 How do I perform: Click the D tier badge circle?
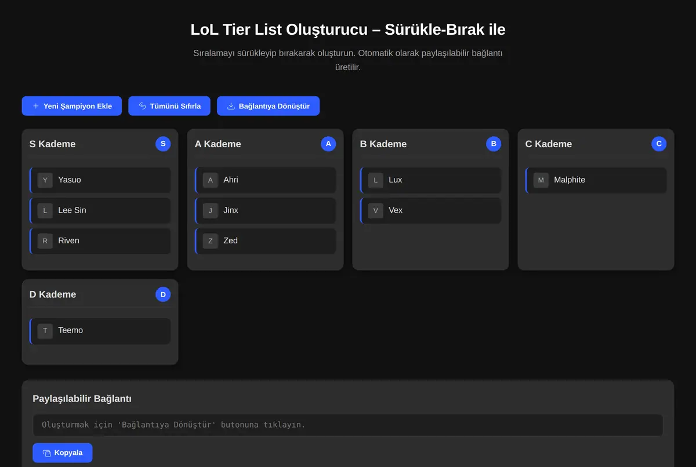[x=163, y=294]
